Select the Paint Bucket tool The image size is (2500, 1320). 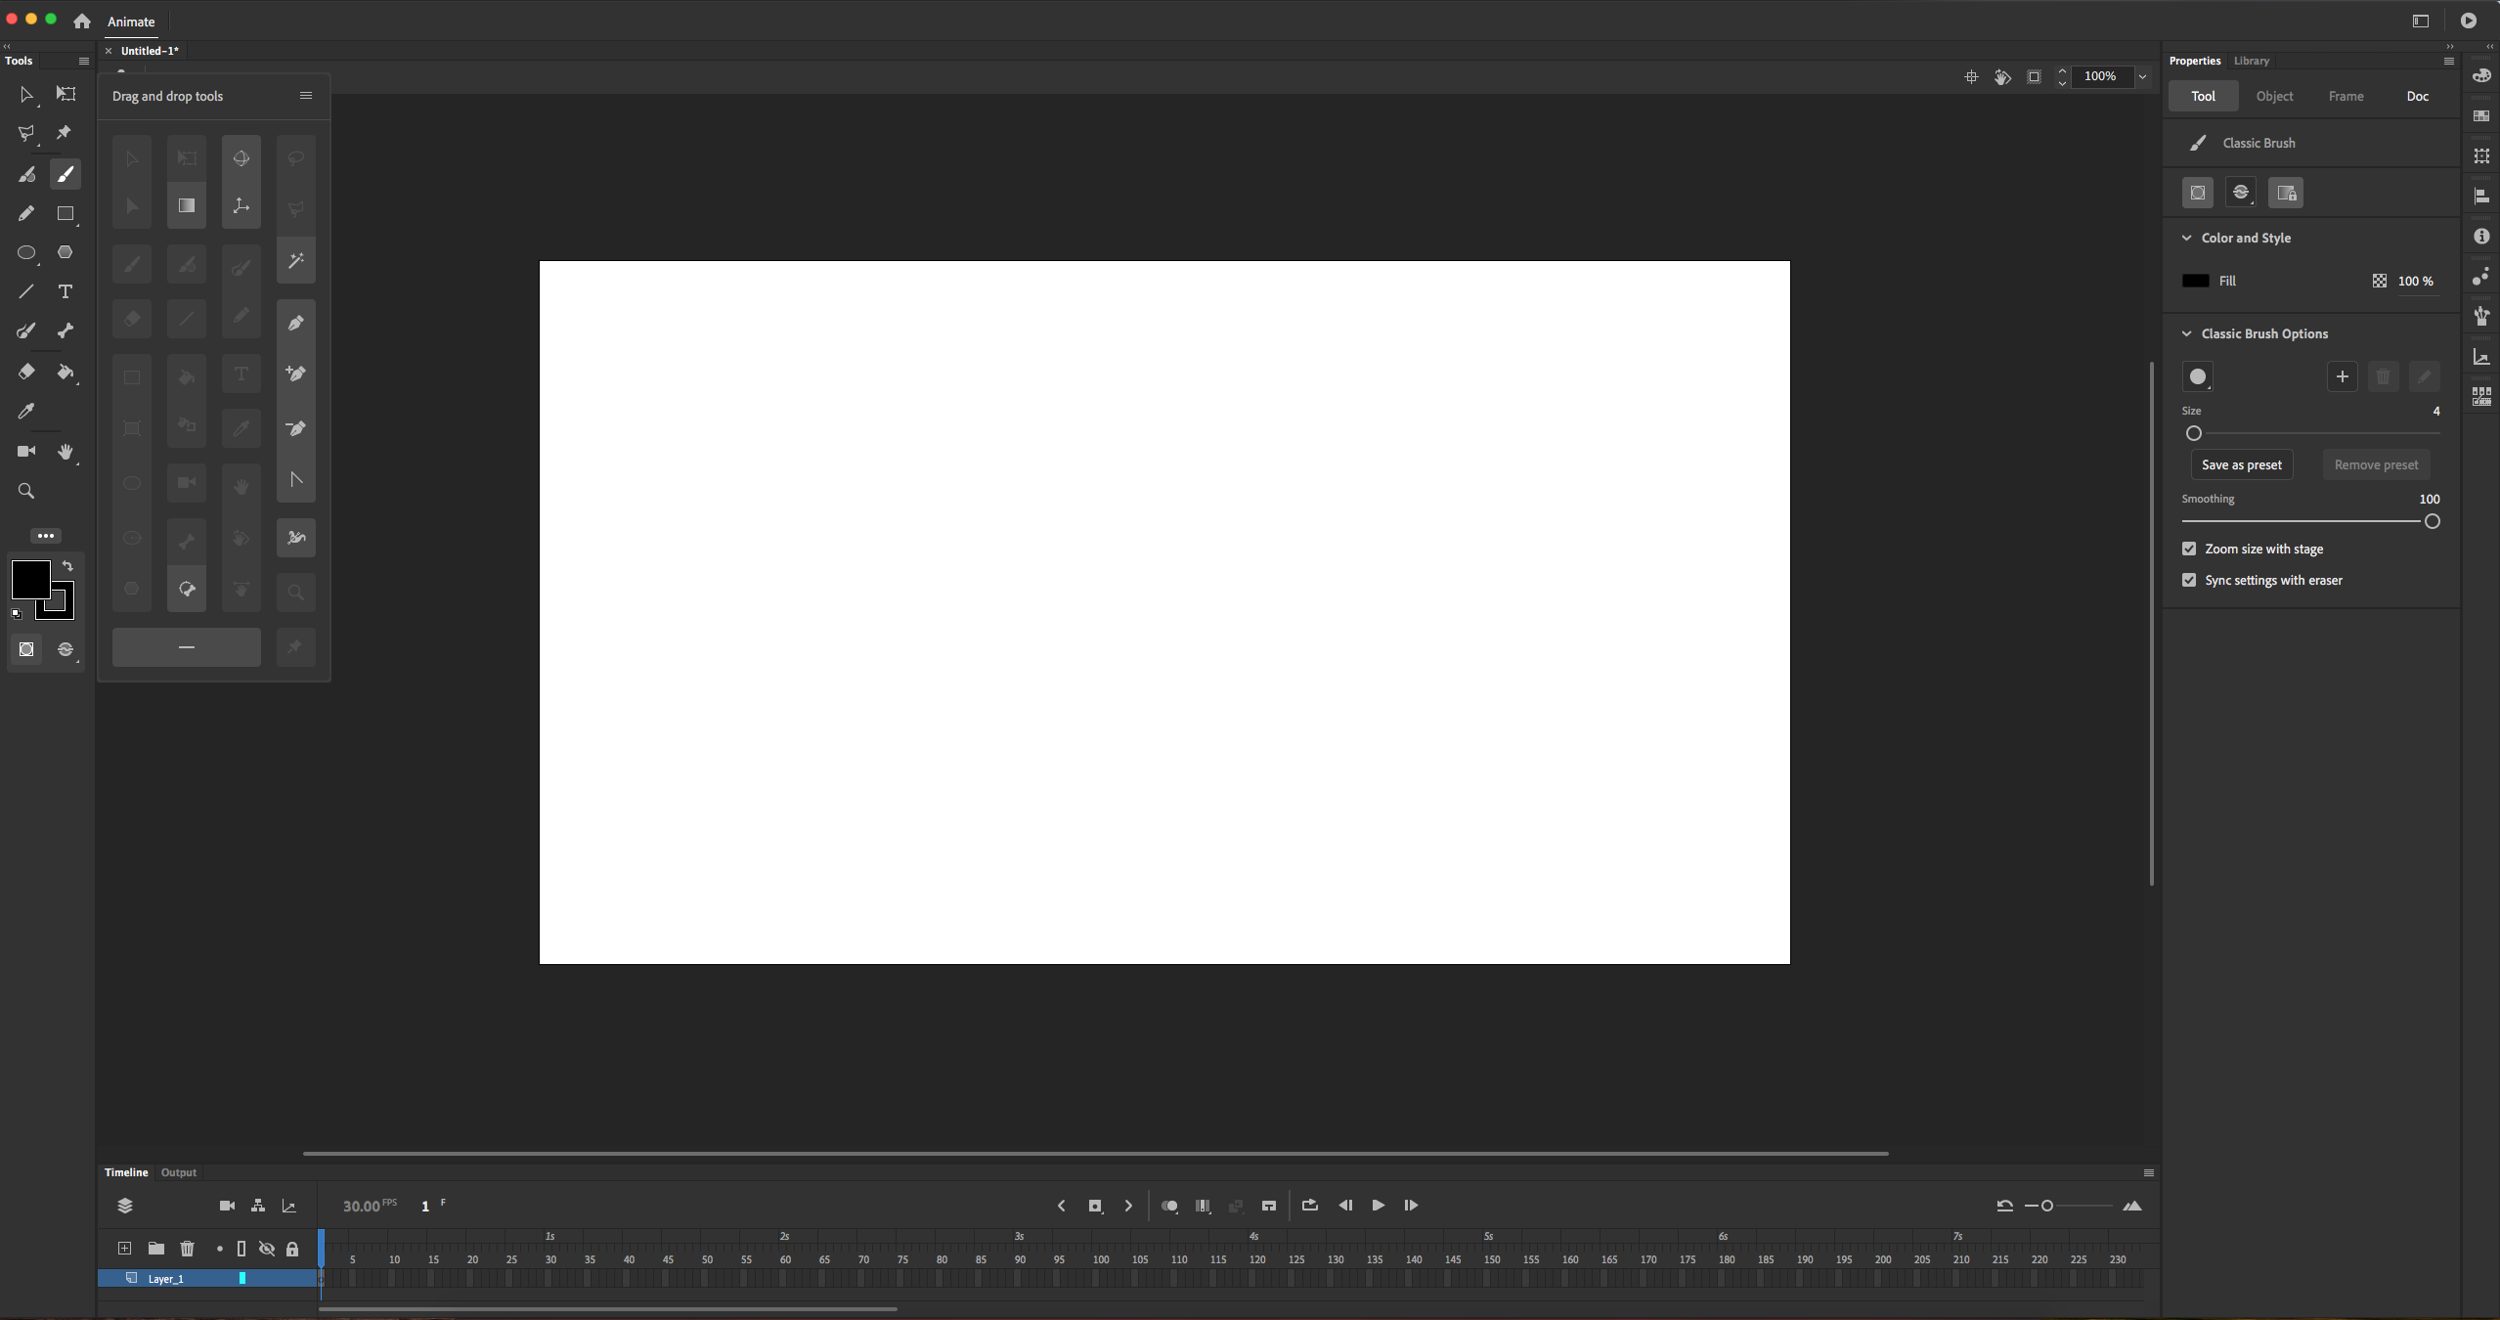(x=66, y=373)
